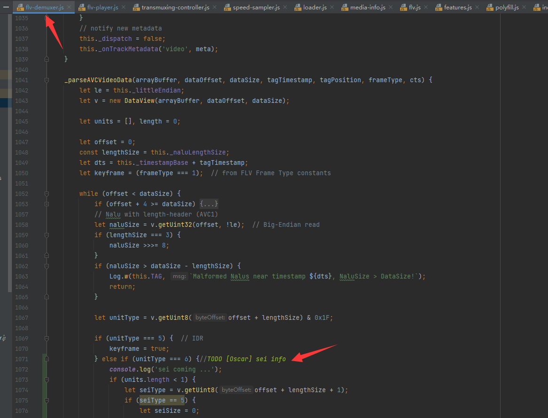Close the speed-sampler.js tab

coord(285,8)
